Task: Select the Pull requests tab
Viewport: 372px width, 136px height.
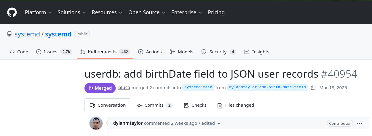Action: (105, 52)
